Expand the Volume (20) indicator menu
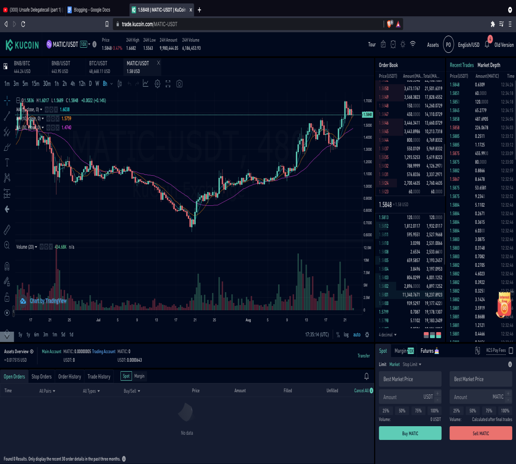Image resolution: width=516 pixels, height=464 pixels. pyautogui.click(x=36, y=247)
